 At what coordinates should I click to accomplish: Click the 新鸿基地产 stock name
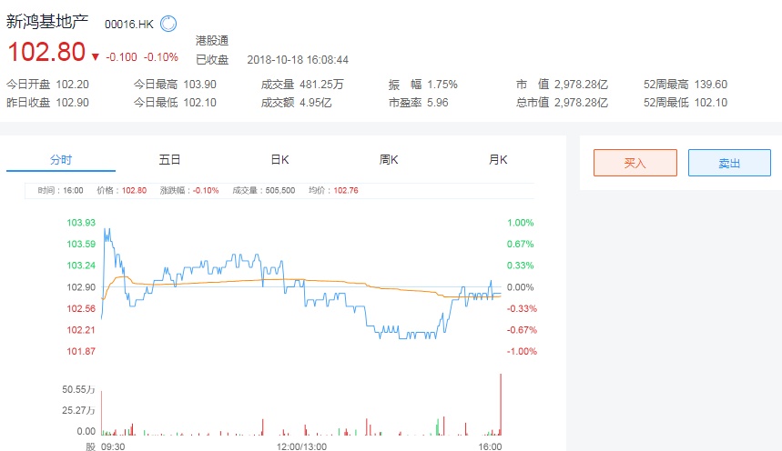point(47,22)
